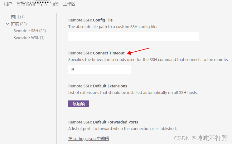This screenshot has width=232, height=144.
Task: Select the Remote.SSH: Default Forwarded Ports title
Action: [x=103, y=122]
